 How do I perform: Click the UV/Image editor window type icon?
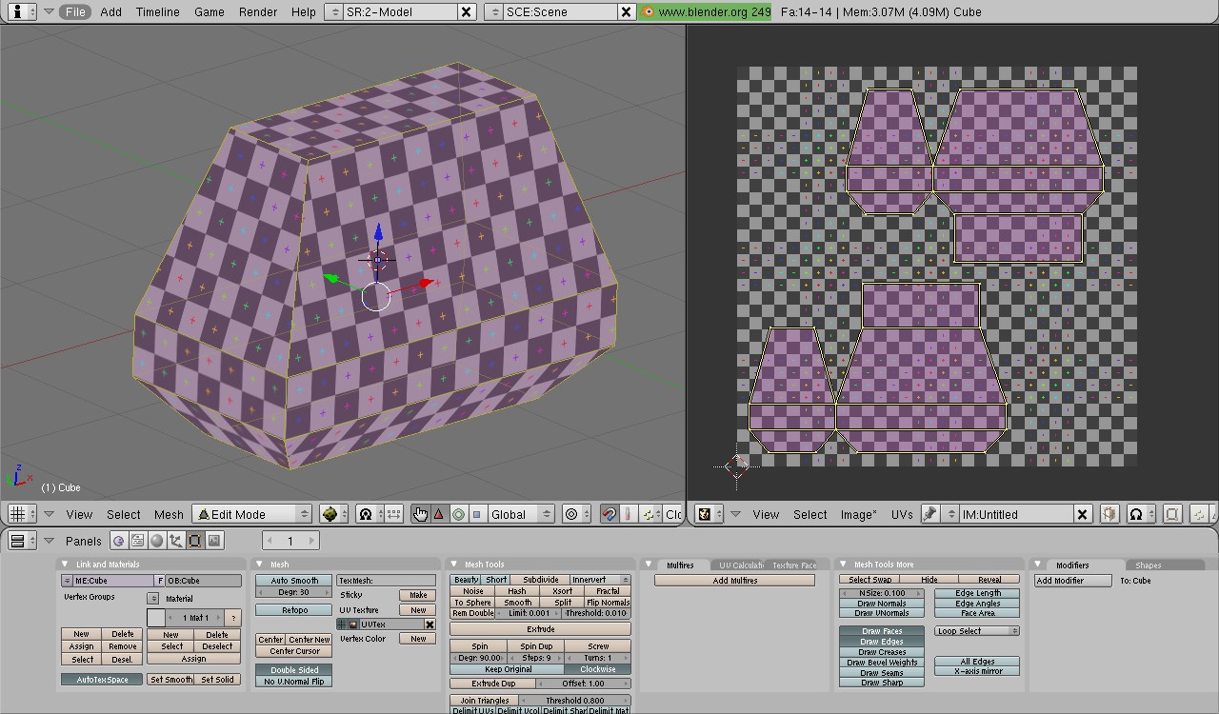709,514
